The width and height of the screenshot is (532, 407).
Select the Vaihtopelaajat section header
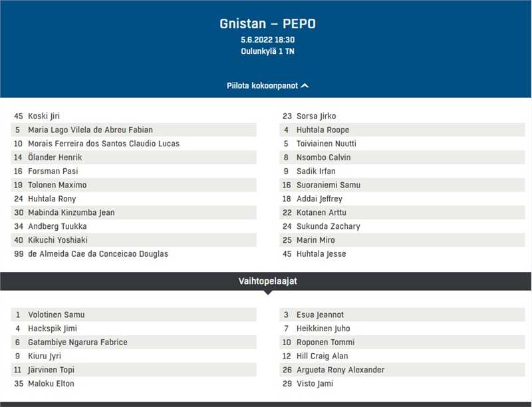click(267, 281)
